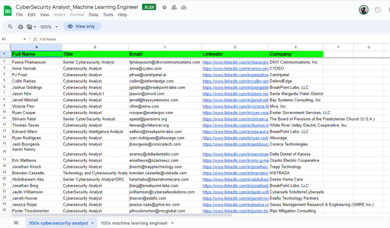Screen dimensions: 390x228
Task: Select the cell Edafio Technology Partners
Action: coord(296,198)
